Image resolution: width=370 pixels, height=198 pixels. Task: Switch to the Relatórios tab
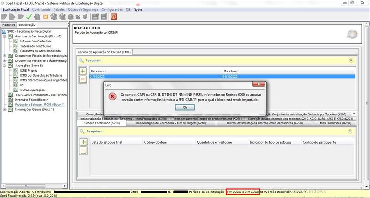tap(9, 25)
